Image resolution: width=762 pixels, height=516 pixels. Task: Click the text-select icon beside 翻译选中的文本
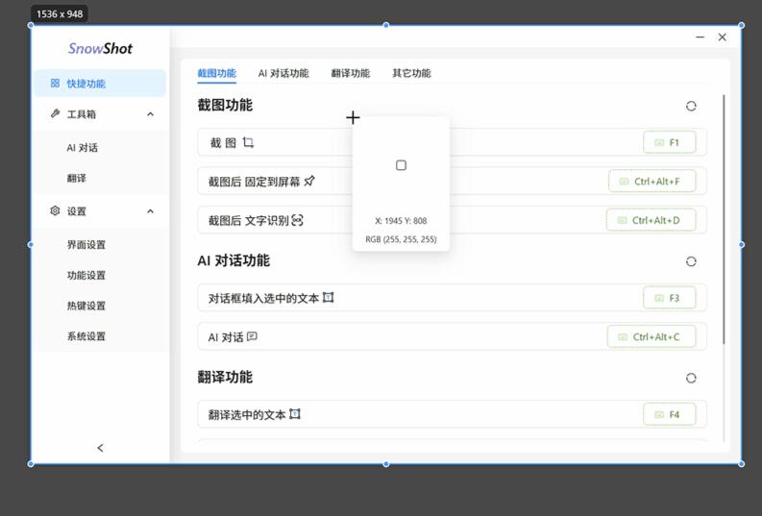tap(295, 414)
